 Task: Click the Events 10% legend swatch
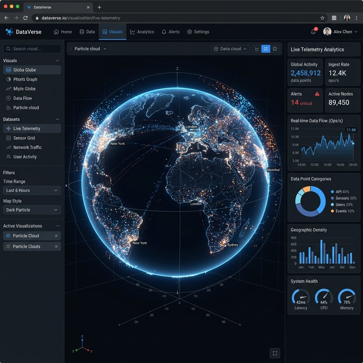tap(333, 211)
